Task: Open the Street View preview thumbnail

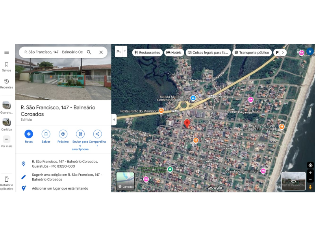Action: [293, 181]
